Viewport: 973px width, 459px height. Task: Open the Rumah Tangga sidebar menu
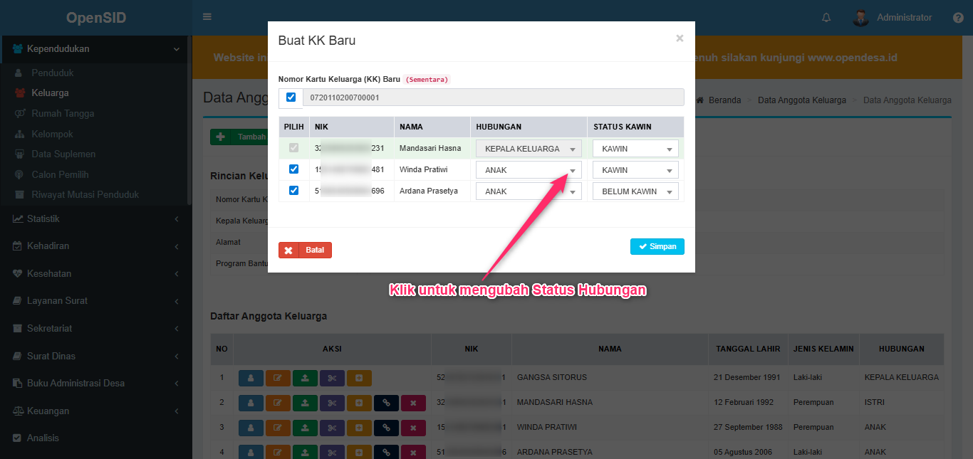pos(63,114)
